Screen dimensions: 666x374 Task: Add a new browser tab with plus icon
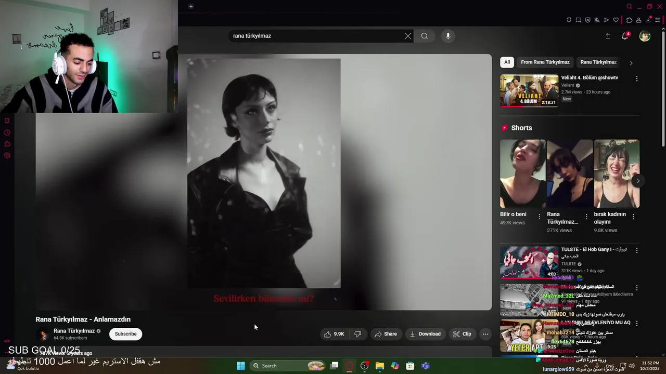[191, 6]
